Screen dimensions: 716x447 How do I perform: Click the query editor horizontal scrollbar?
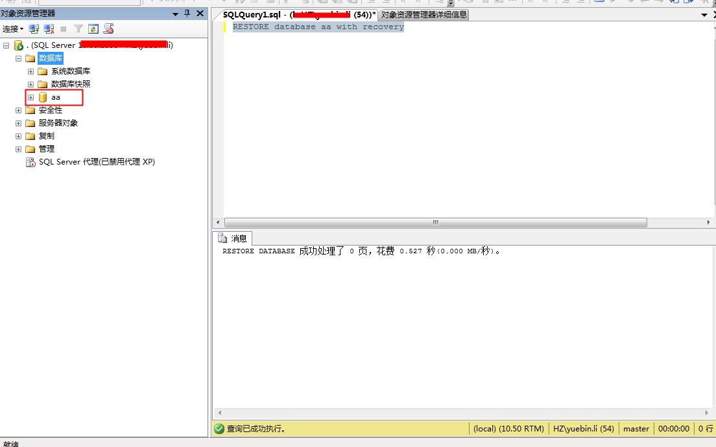tap(435, 222)
